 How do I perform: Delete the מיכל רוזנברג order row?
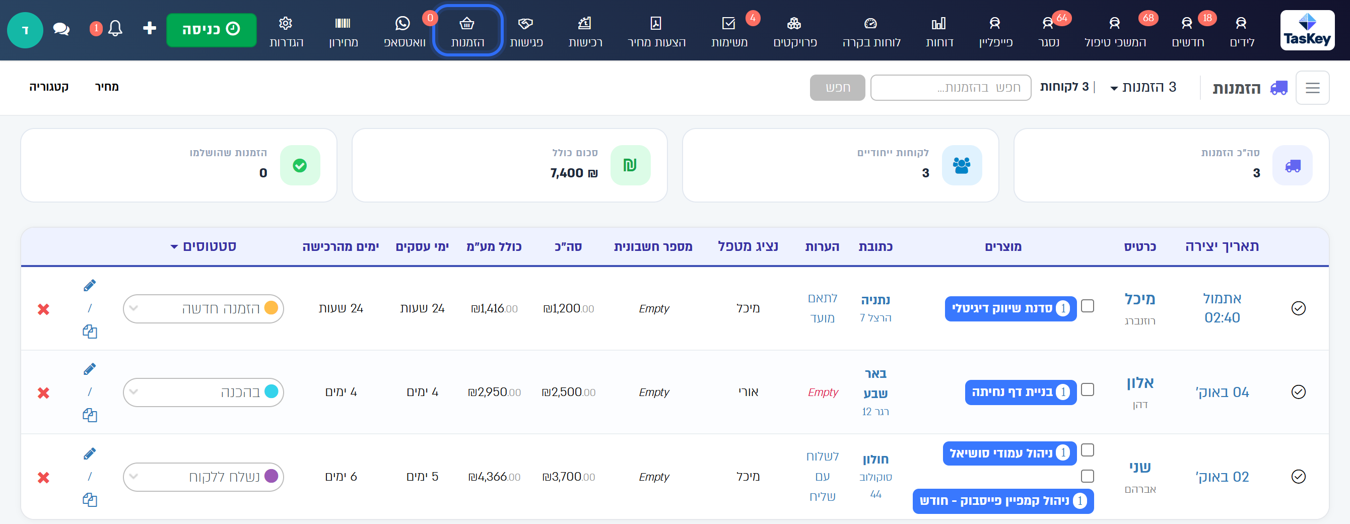click(43, 309)
